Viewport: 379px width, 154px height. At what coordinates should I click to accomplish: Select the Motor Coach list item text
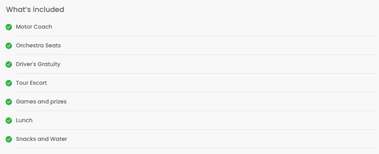pos(34,27)
